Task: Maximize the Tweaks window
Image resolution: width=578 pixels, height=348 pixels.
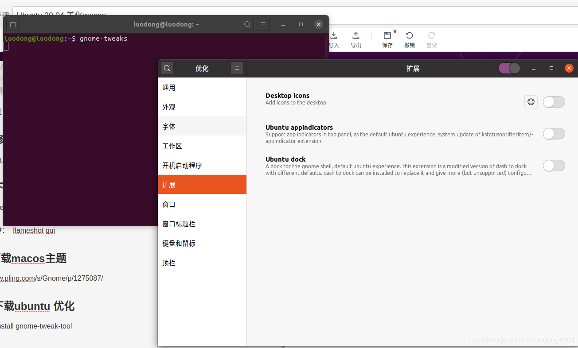Action: pos(551,68)
